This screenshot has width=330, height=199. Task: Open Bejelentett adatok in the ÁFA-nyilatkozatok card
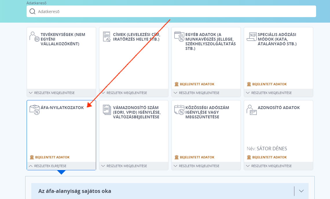tap(50, 157)
